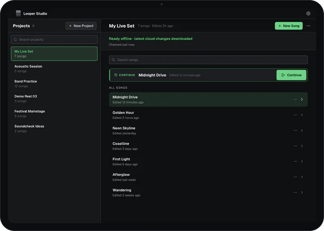Select the Band Practice project
Viewport: 324px width, 231px height.
tap(54, 84)
